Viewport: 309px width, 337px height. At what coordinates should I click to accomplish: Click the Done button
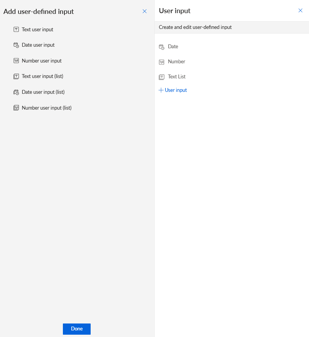(77, 329)
